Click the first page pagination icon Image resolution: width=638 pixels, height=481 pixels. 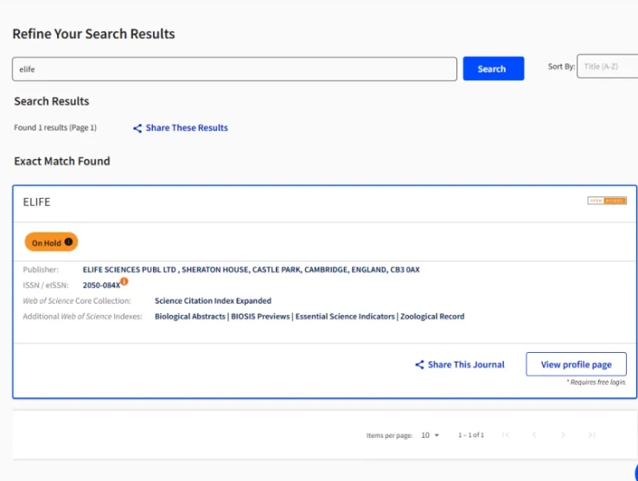pyautogui.click(x=506, y=435)
